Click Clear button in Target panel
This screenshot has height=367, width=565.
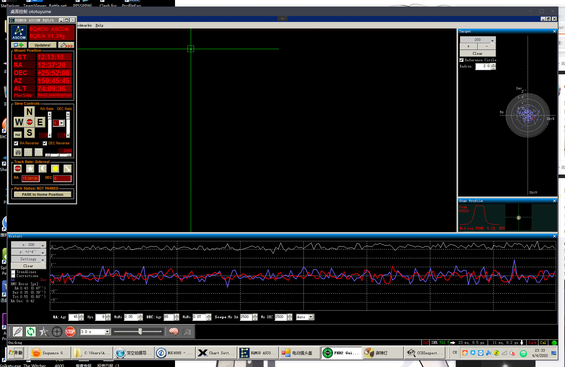478,53
